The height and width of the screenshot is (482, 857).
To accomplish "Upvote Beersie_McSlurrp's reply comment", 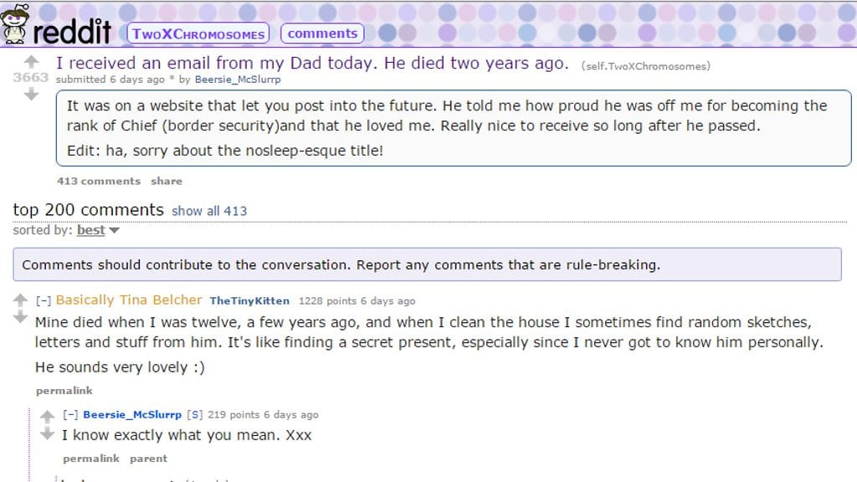I will [x=48, y=416].
